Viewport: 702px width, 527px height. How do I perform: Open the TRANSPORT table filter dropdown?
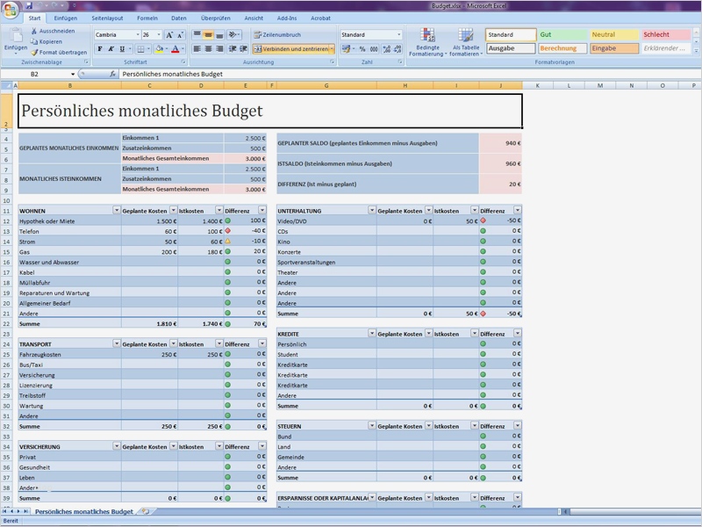[117, 343]
